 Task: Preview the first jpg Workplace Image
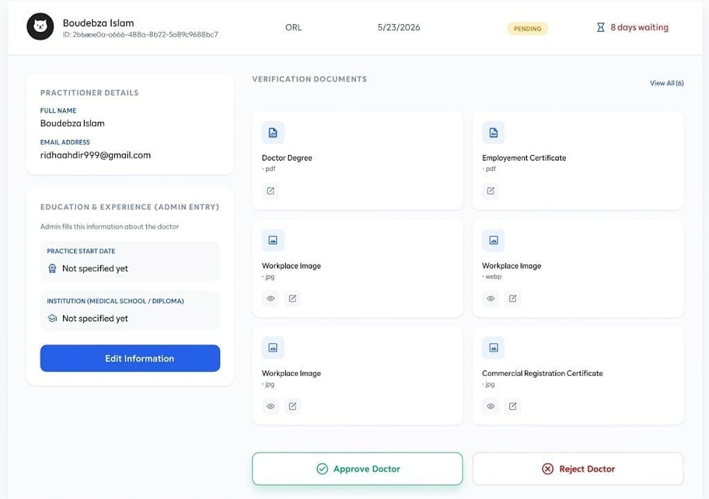tap(271, 298)
